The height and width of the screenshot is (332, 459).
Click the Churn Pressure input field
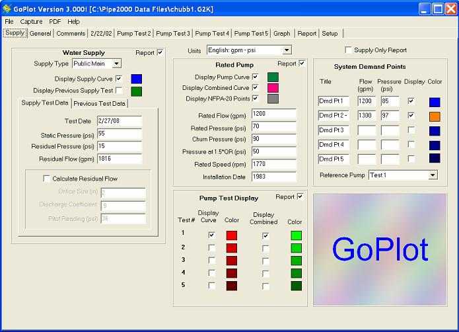273,139
